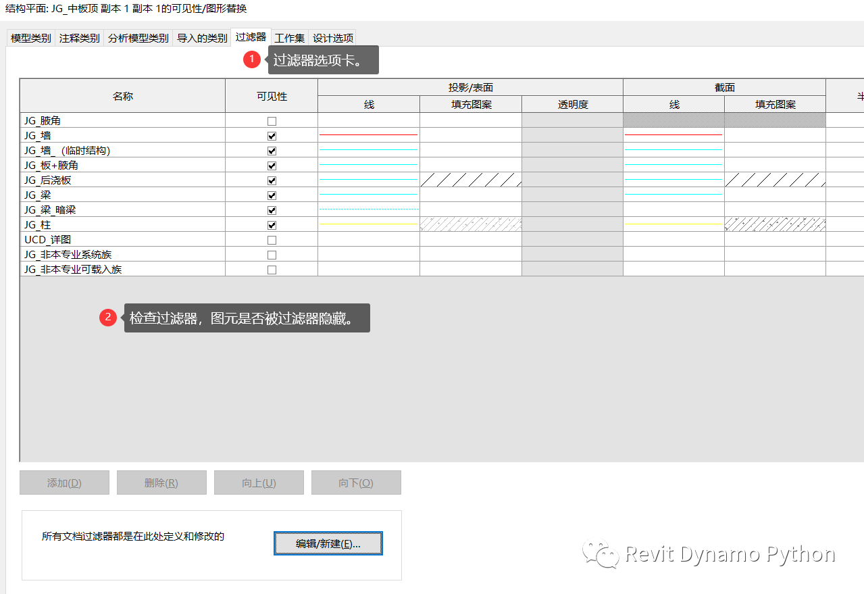
Task: Click the 向上(U) button
Action: pyautogui.click(x=259, y=482)
